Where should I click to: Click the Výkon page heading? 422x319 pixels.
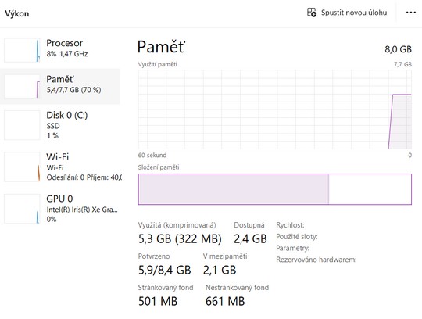[17, 13]
